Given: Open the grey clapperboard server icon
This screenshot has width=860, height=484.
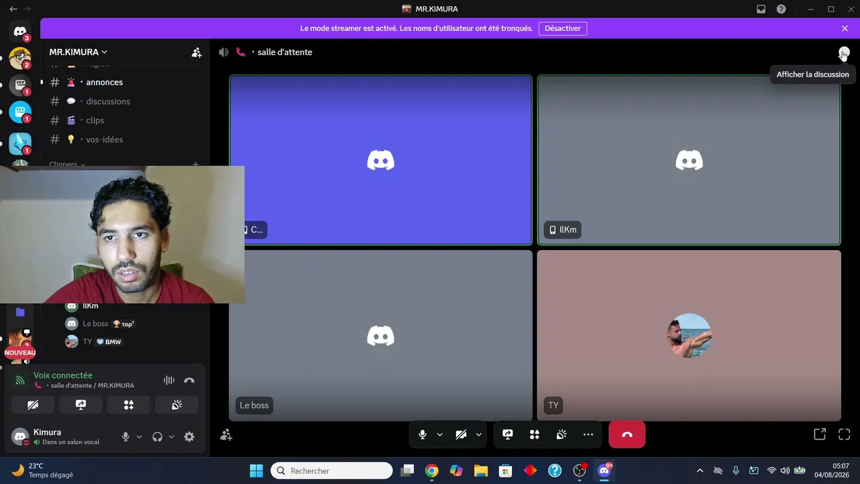Looking at the screenshot, I should pos(20,85).
